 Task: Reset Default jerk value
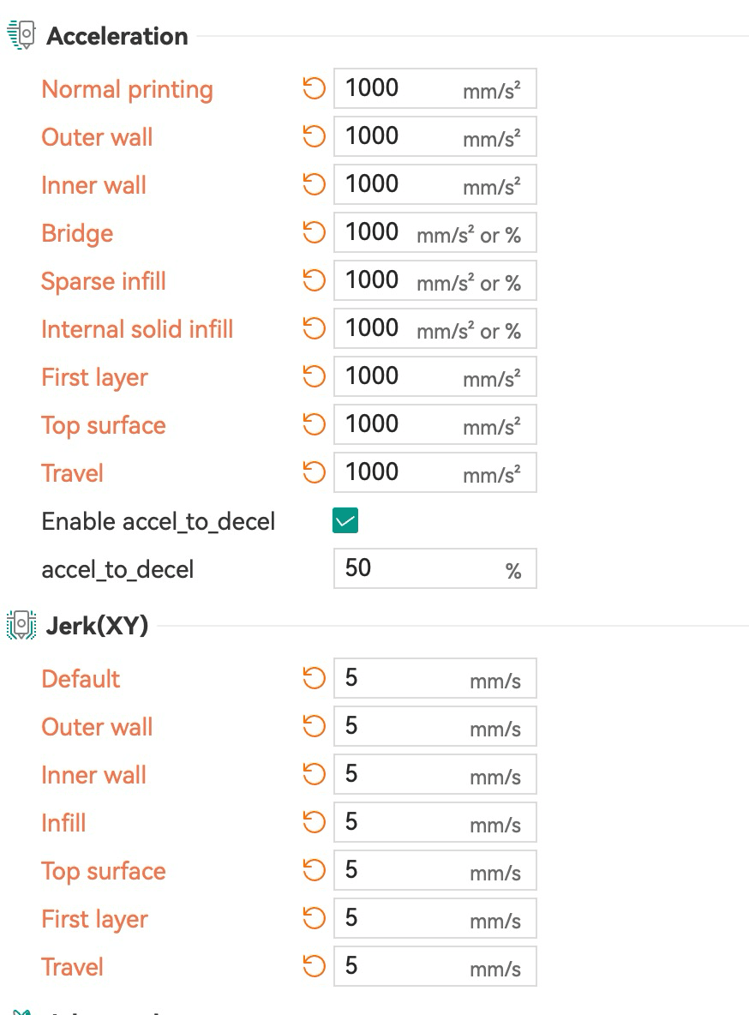[x=314, y=678]
